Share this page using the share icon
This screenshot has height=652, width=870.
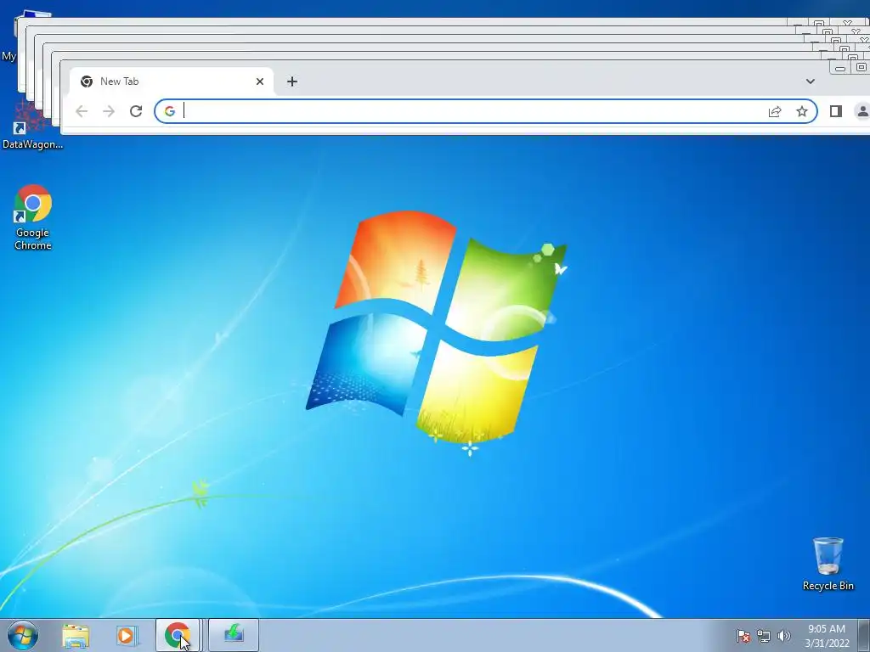point(775,111)
